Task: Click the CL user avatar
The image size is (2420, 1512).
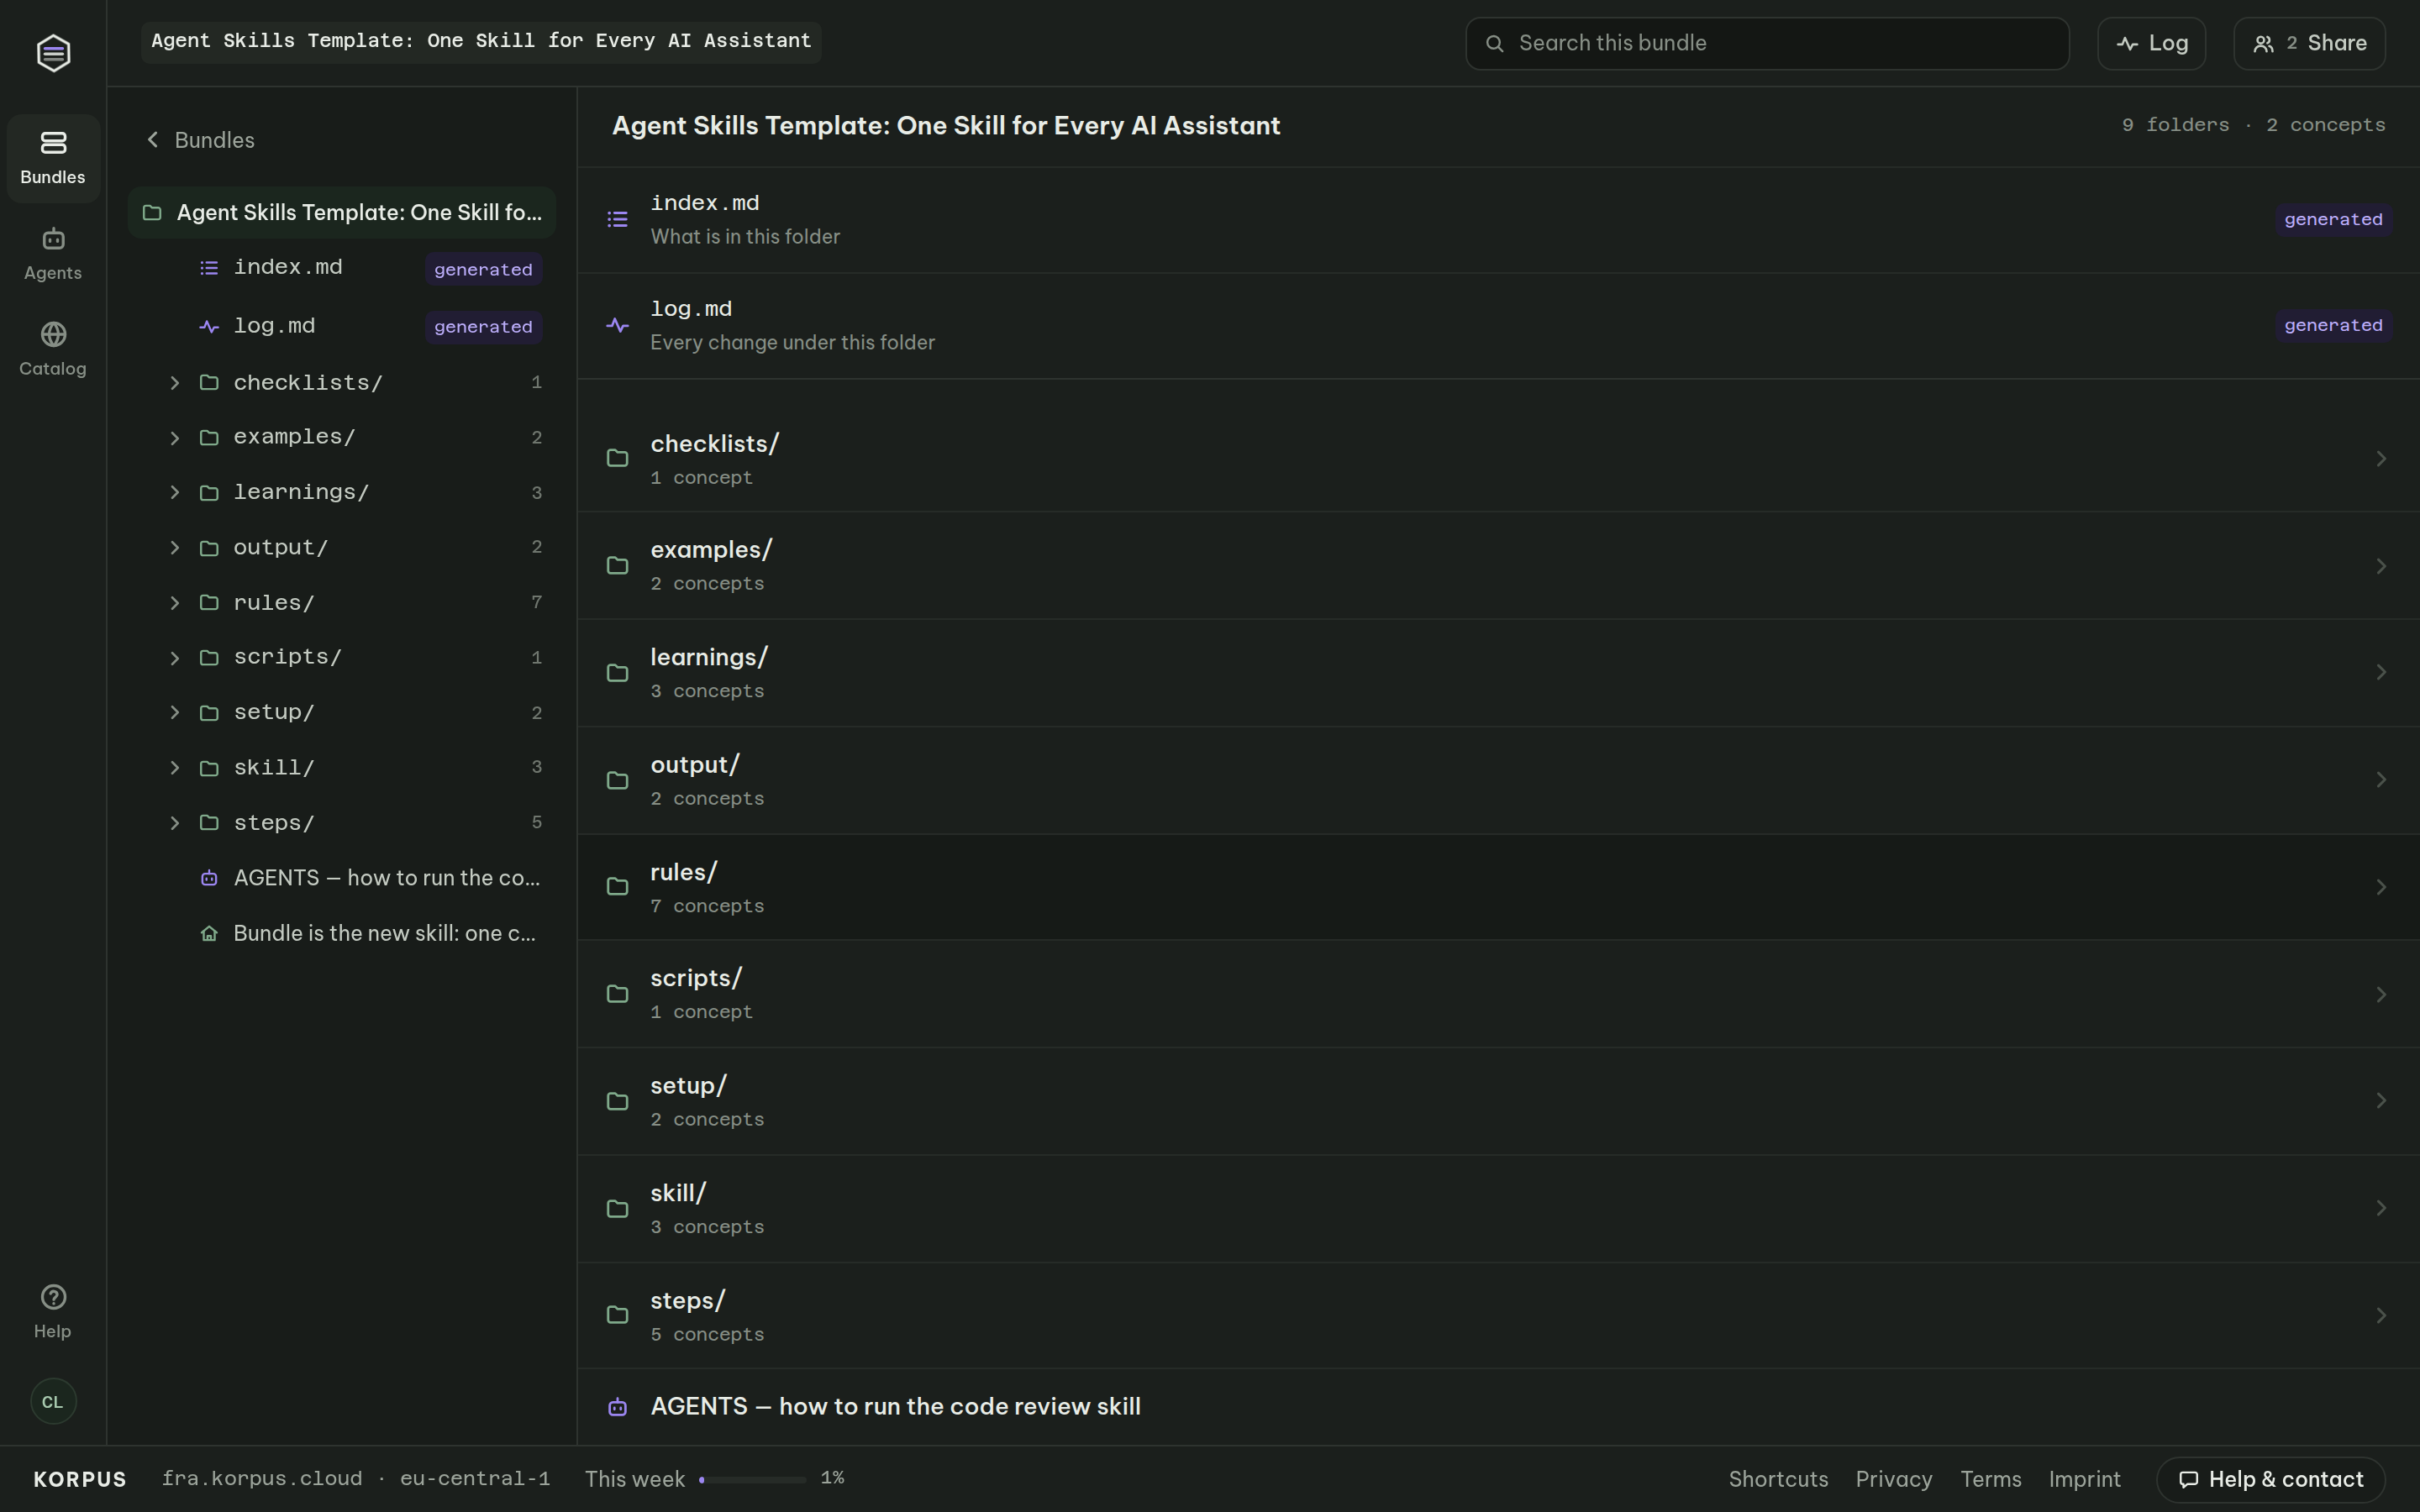Action: tap(53, 1401)
